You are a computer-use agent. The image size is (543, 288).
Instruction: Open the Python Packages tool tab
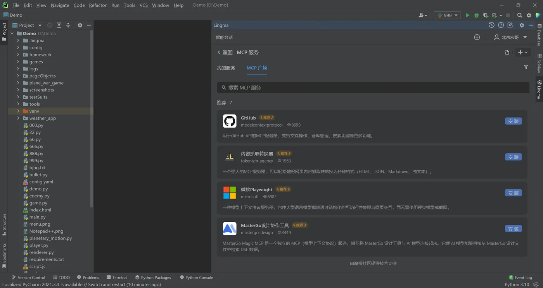(x=153, y=278)
